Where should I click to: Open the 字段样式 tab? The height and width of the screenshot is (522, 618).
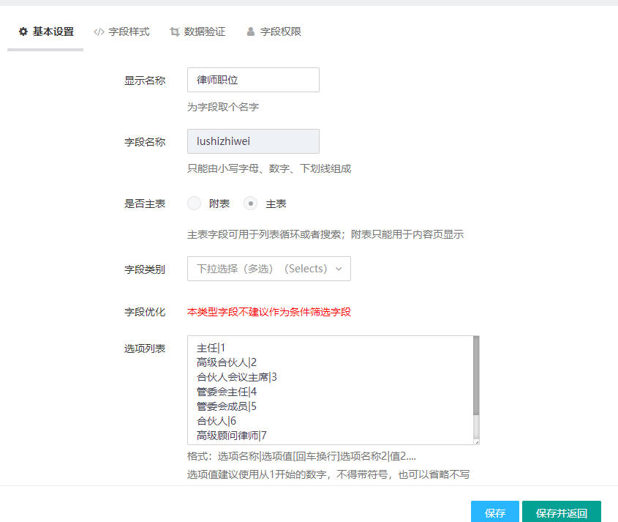129,32
